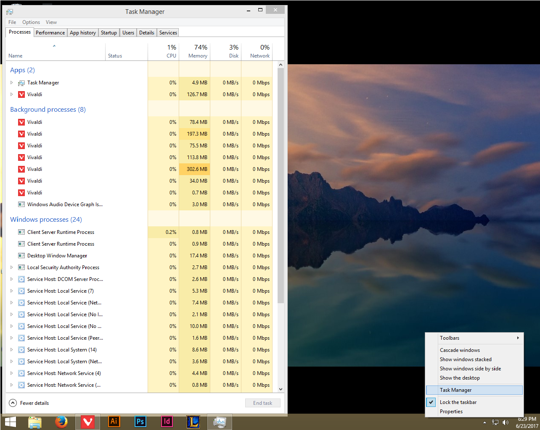This screenshot has width=540, height=430.
Task: Switch to the App history tab
Action: 83,33
